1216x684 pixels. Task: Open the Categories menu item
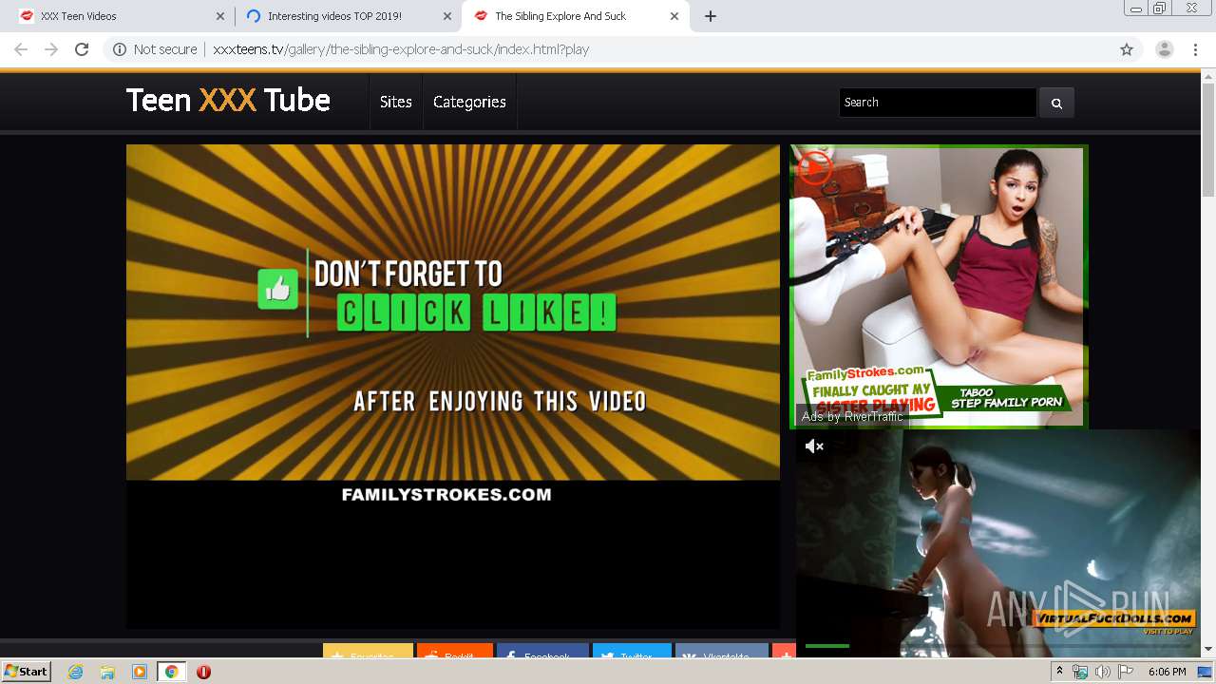(x=469, y=102)
